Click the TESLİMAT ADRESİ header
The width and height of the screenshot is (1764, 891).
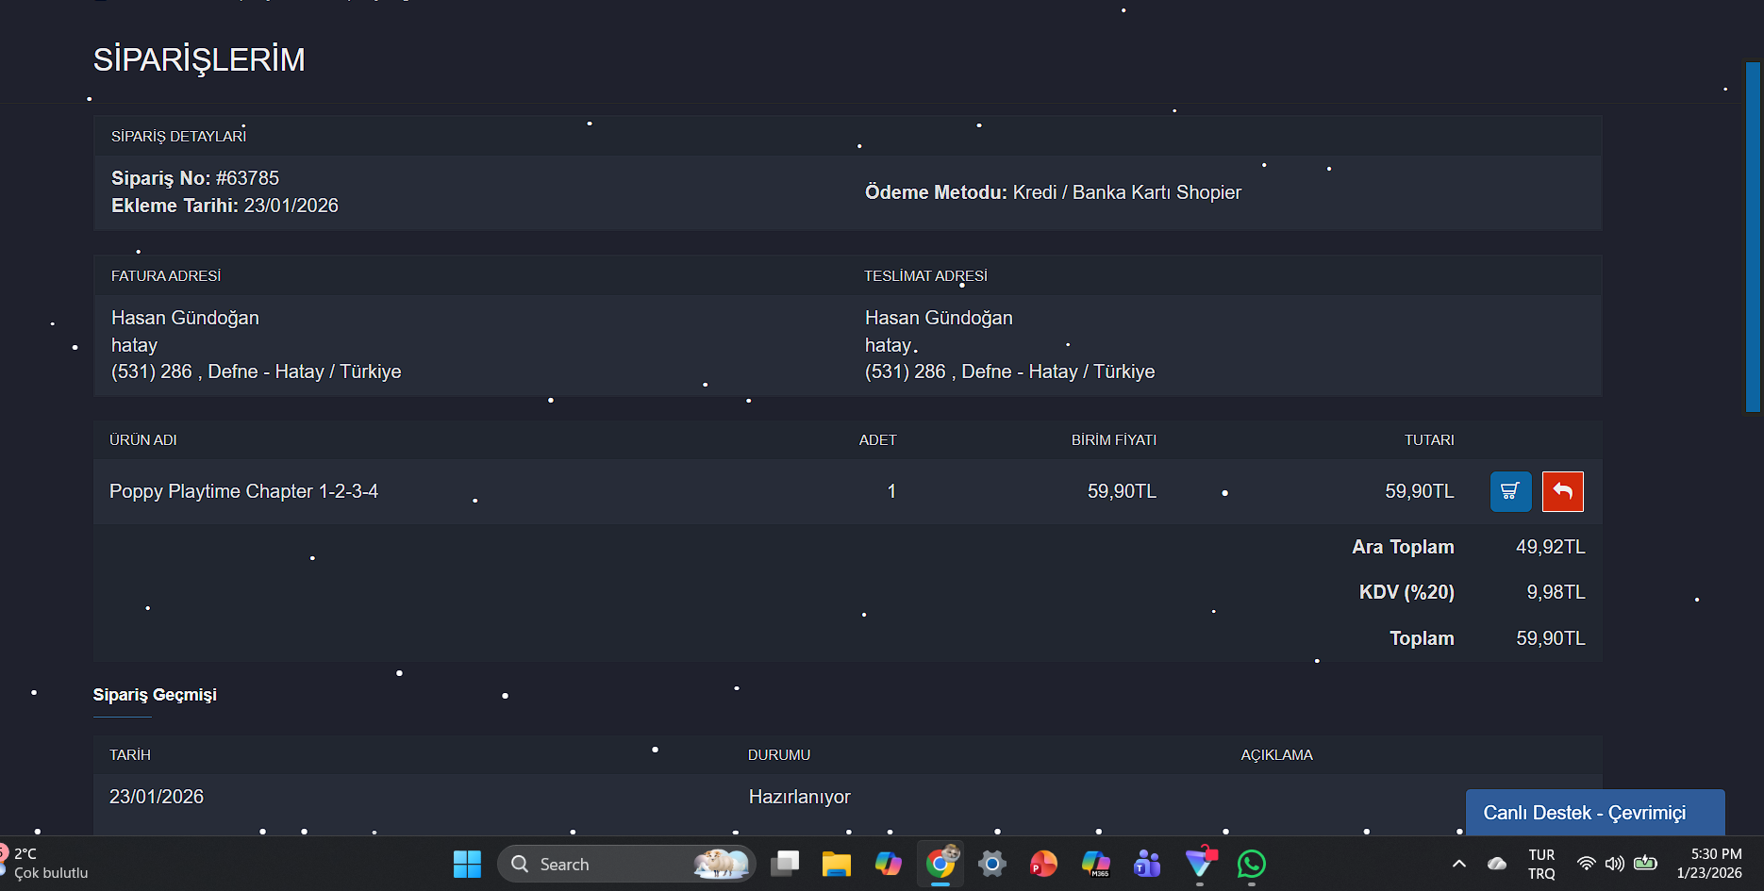(x=925, y=276)
